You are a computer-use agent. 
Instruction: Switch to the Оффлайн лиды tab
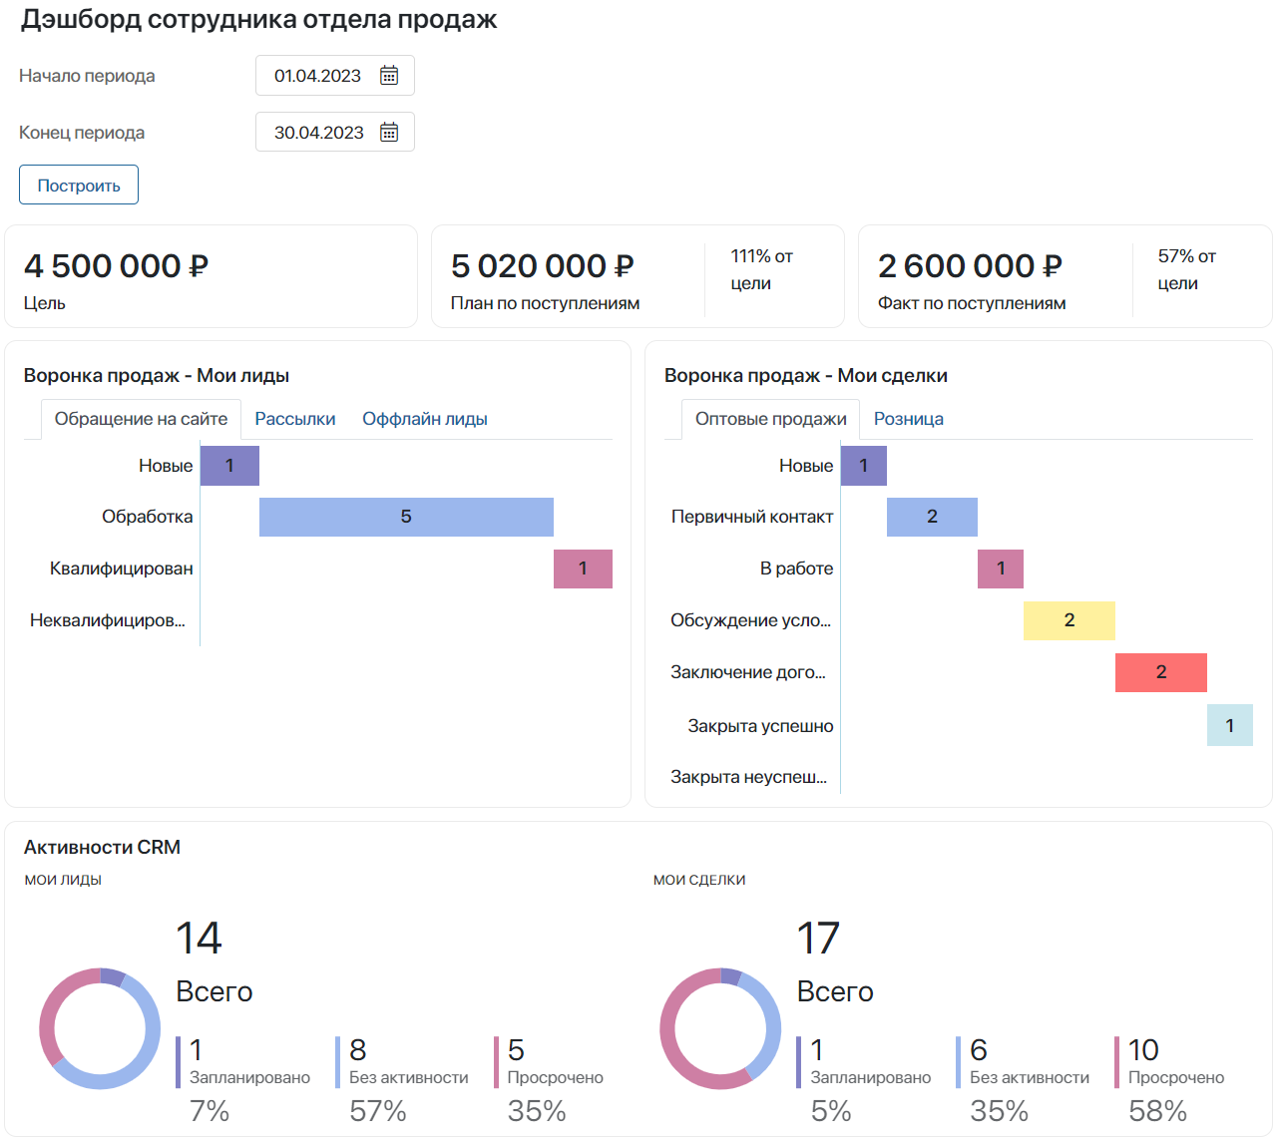[x=425, y=419]
